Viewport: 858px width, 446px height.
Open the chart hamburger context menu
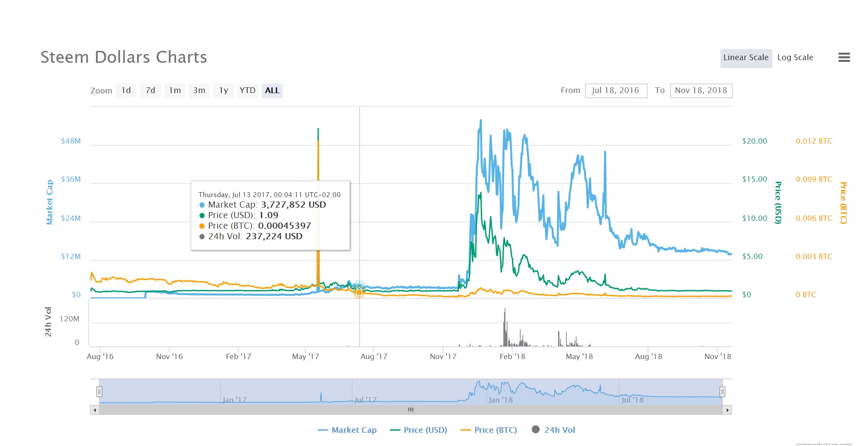click(x=844, y=58)
